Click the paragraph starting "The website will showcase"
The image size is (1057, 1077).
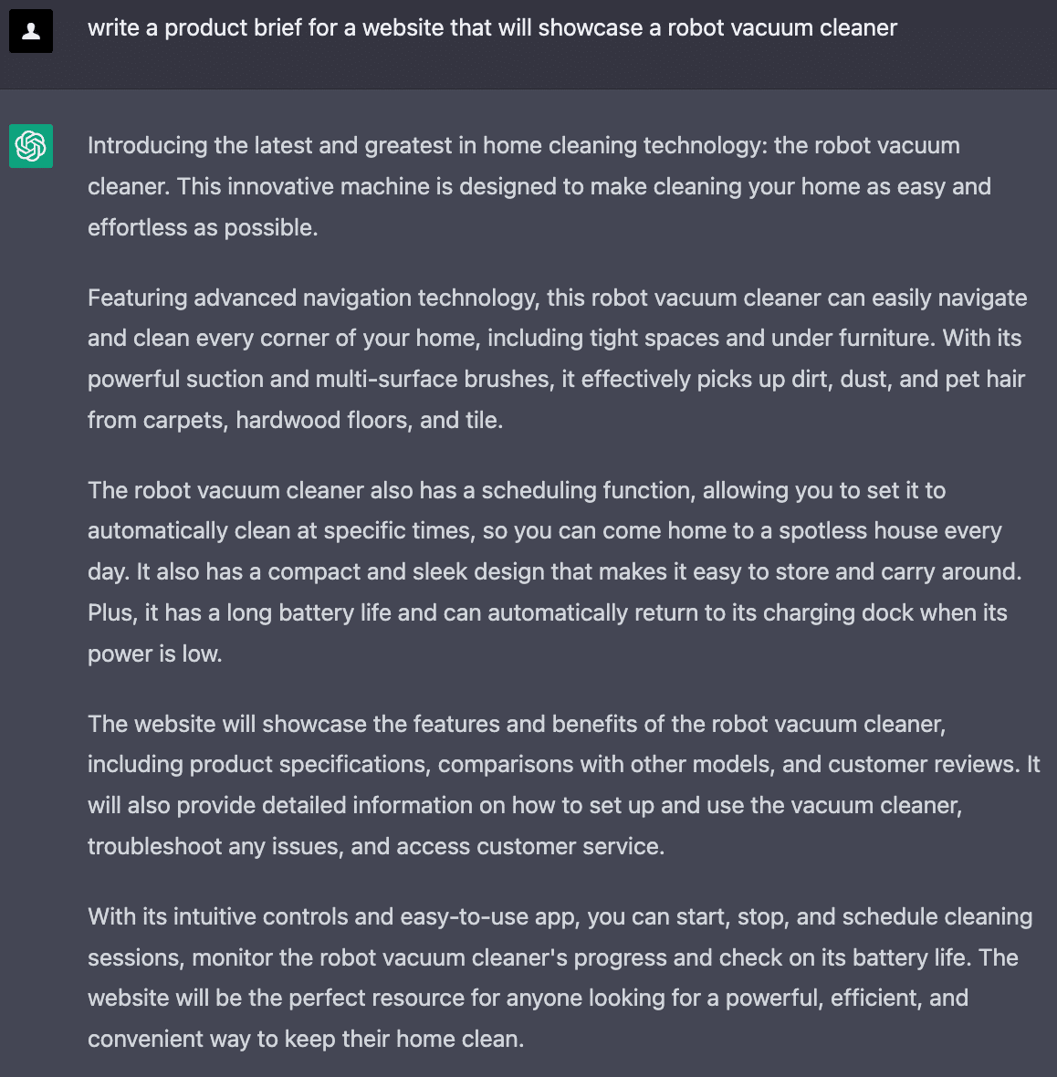(563, 785)
